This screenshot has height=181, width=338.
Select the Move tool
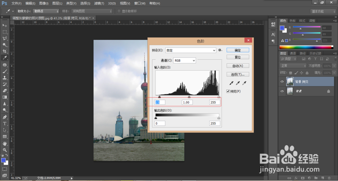pyautogui.click(x=4, y=25)
